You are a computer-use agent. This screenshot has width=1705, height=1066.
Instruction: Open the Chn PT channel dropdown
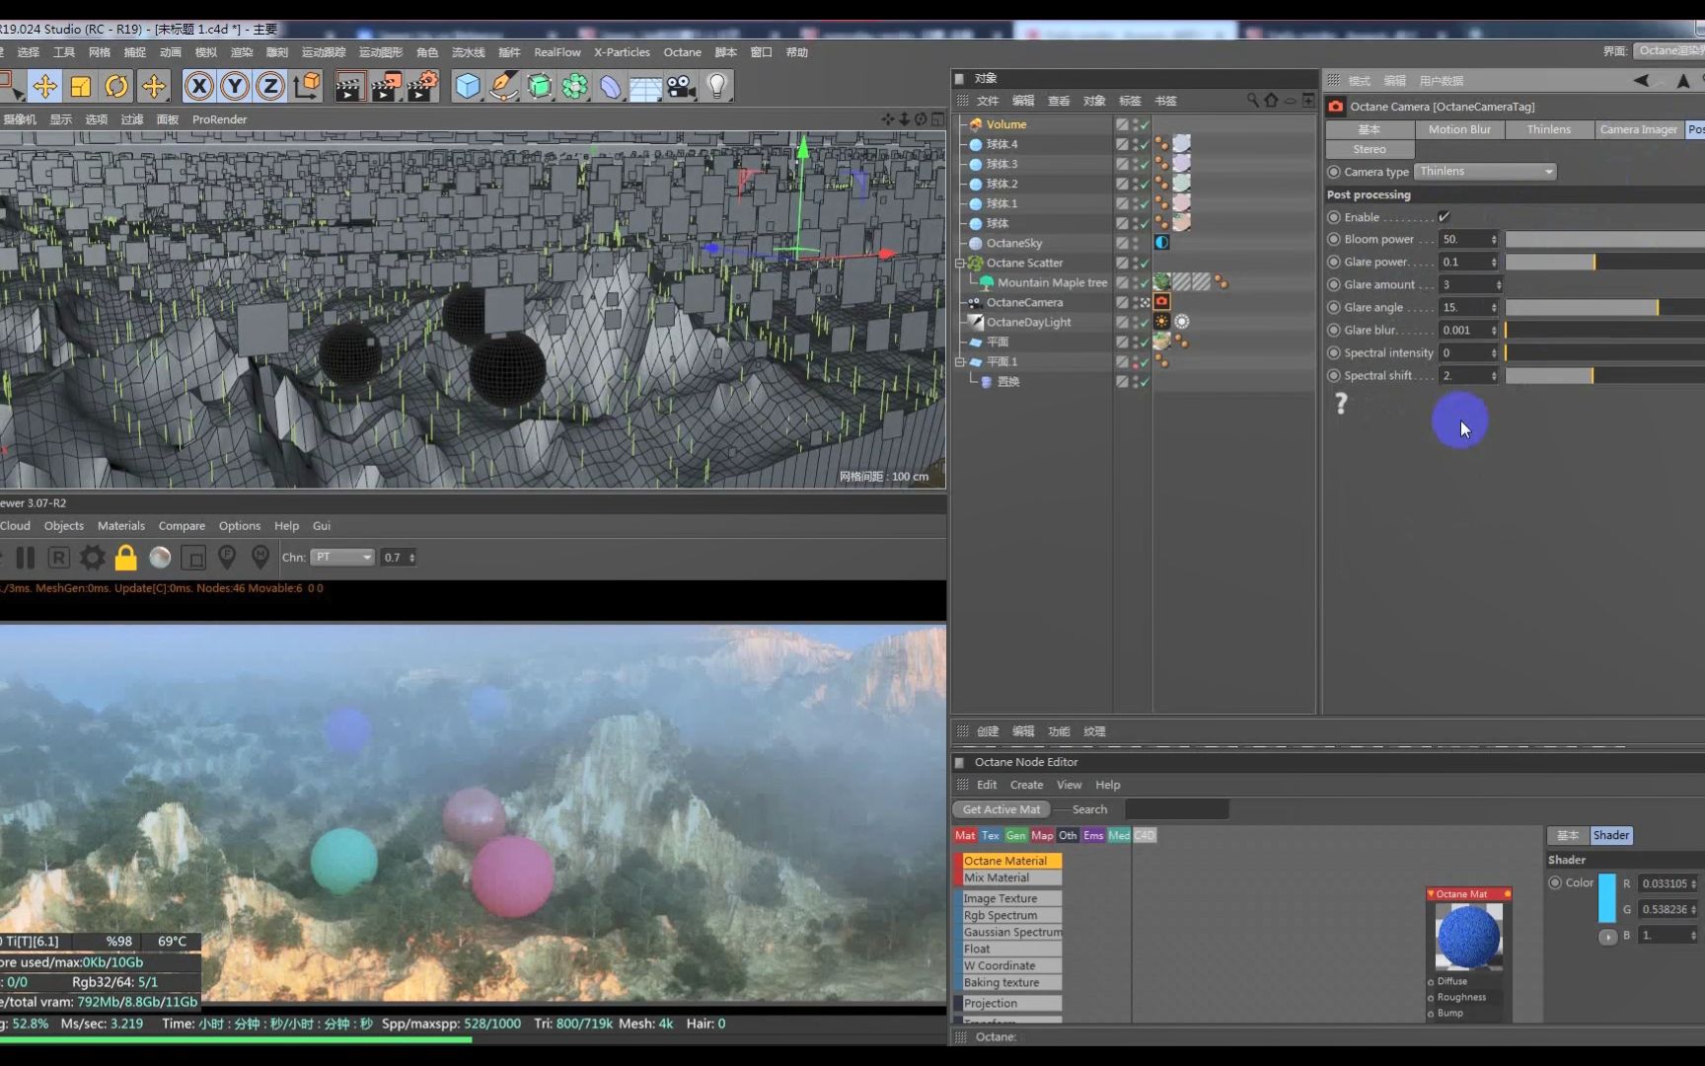pos(342,558)
